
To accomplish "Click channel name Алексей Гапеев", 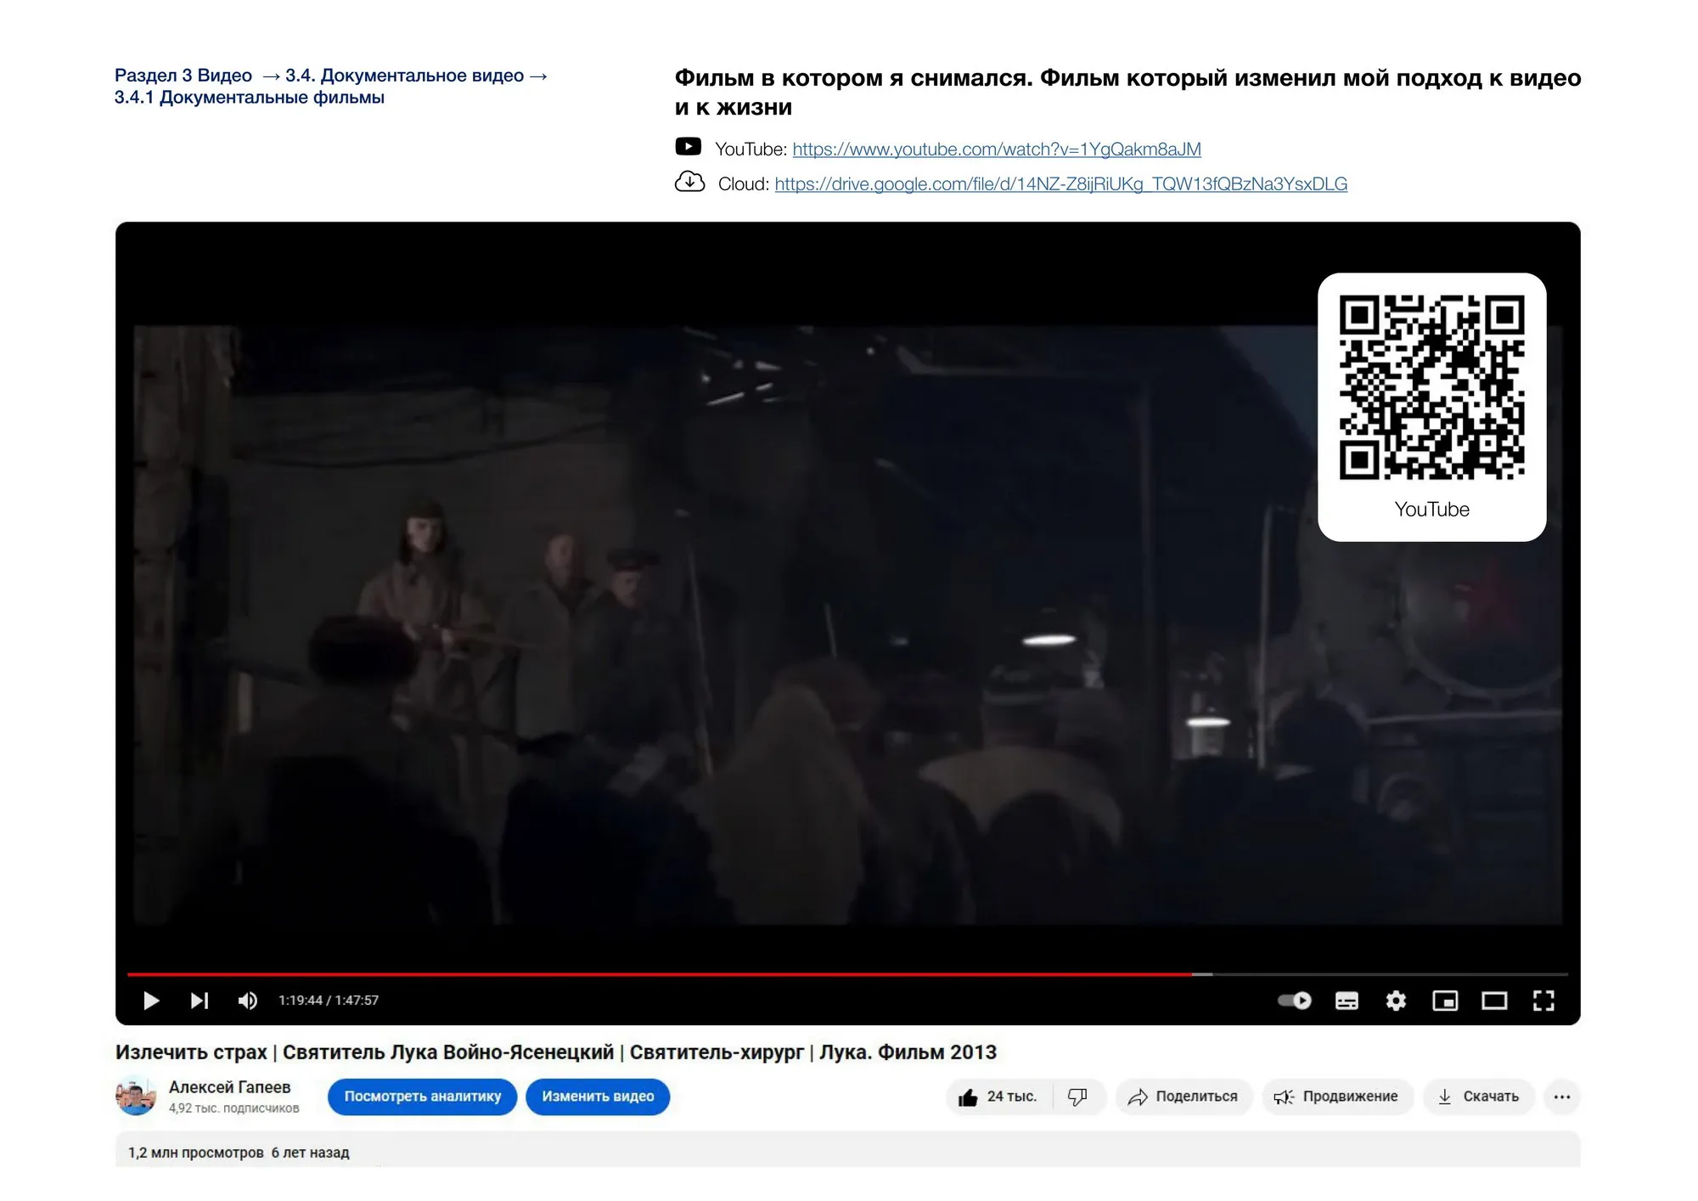I will pos(229,1087).
